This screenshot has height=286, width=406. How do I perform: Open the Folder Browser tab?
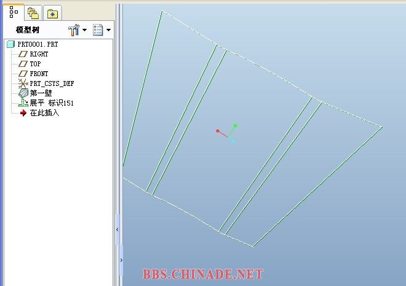[x=33, y=13]
